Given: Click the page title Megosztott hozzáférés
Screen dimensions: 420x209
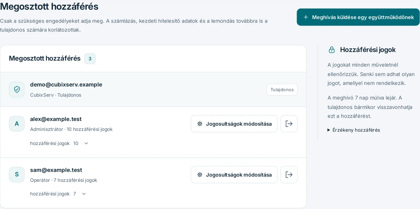Looking at the screenshot, I should coord(49,6).
